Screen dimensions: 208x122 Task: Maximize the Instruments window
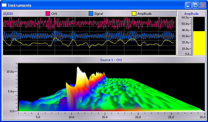tap(195, 5)
